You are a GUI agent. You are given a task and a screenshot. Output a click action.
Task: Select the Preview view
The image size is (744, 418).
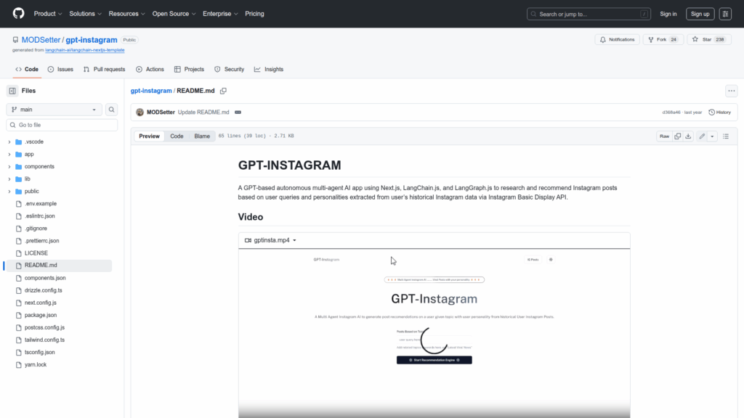149,136
